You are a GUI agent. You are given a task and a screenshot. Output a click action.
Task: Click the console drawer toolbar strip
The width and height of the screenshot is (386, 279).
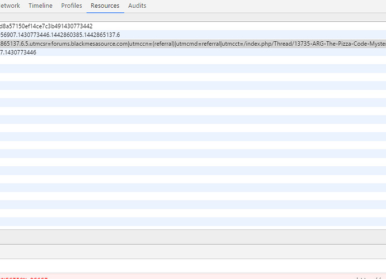(x=193, y=251)
